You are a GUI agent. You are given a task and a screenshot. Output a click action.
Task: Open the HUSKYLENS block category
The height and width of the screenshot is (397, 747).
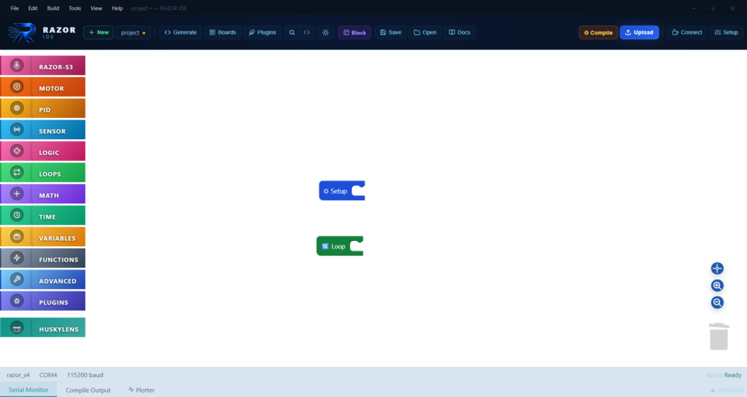43,328
